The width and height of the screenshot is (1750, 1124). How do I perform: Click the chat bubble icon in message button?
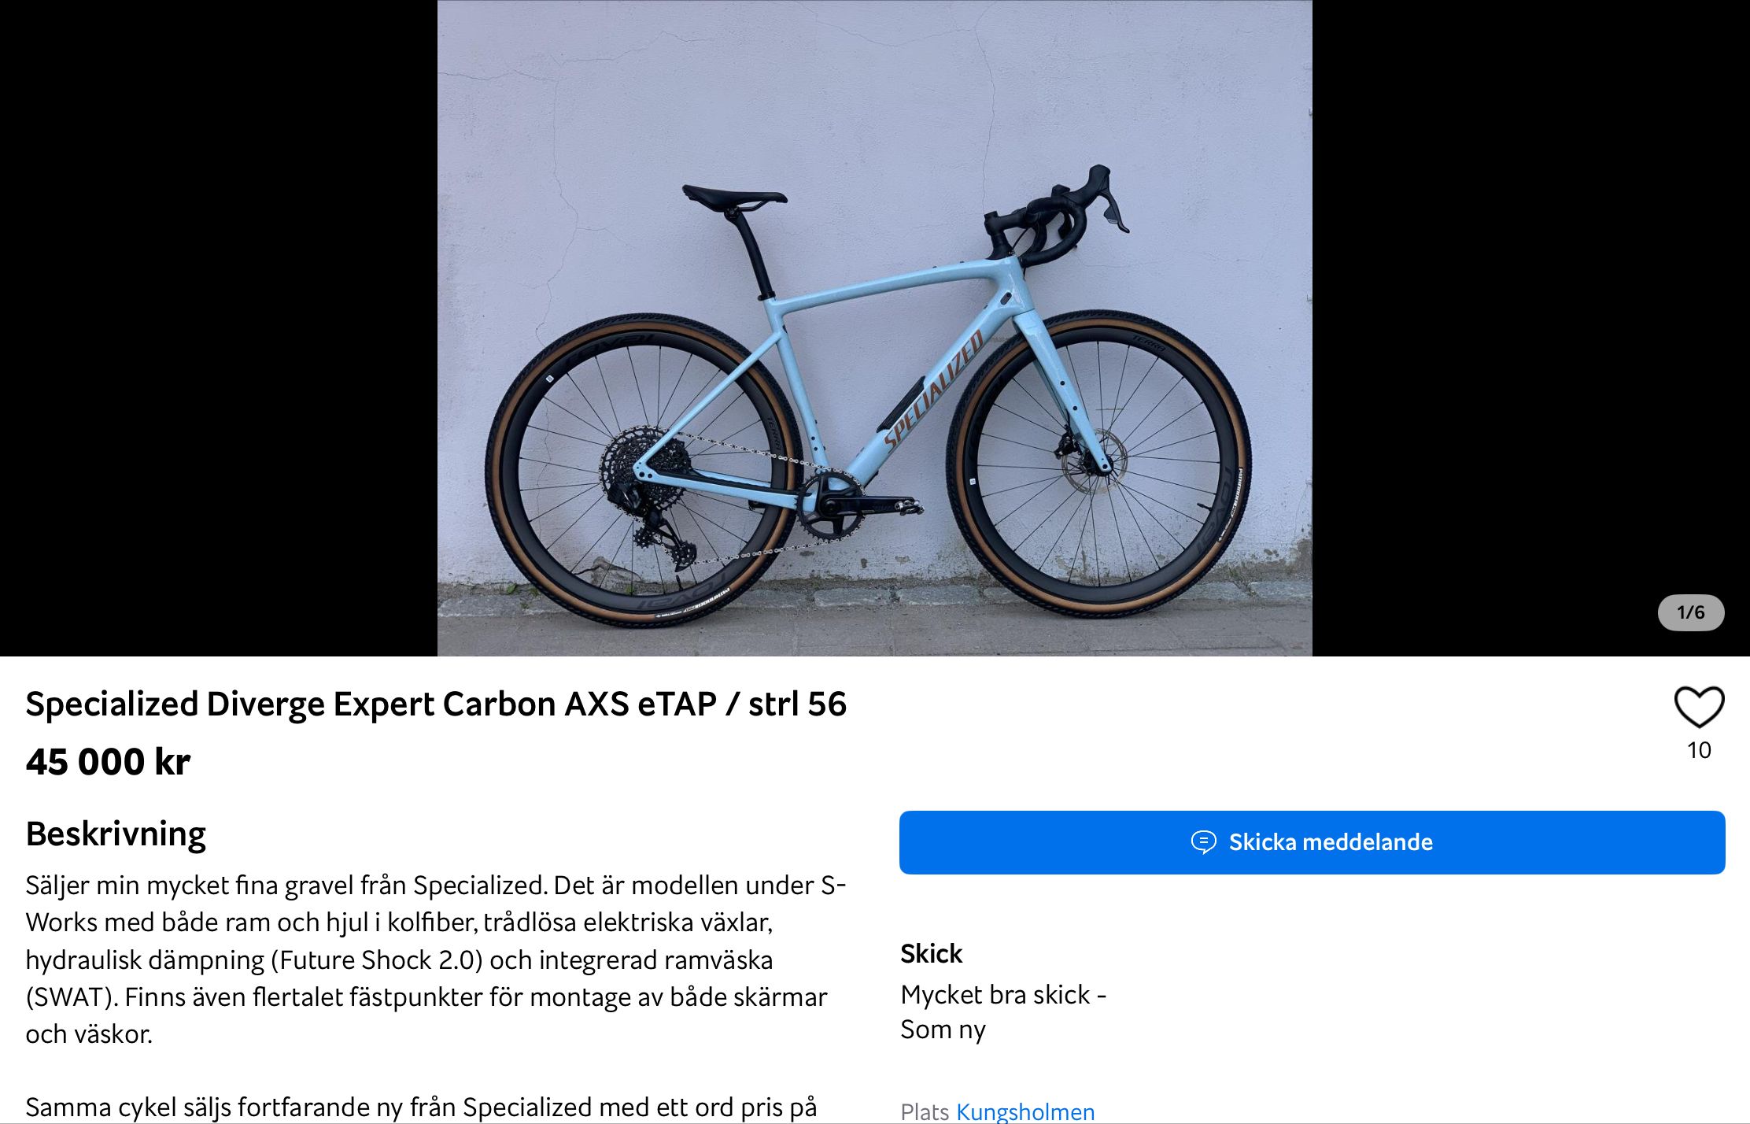[1203, 842]
